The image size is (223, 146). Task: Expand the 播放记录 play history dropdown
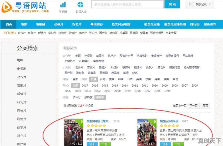tap(200, 4)
